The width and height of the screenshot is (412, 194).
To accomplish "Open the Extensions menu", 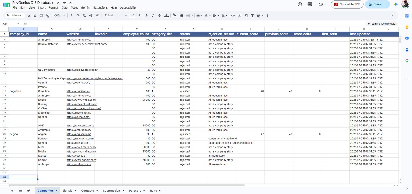I will 100,8.
